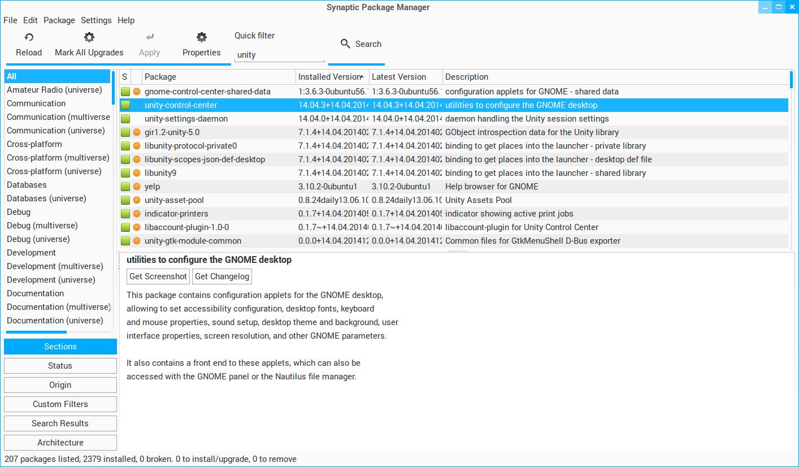
Task: Click the supported icon beside gir1.2-unity-5.0
Action: pyautogui.click(x=136, y=132)
